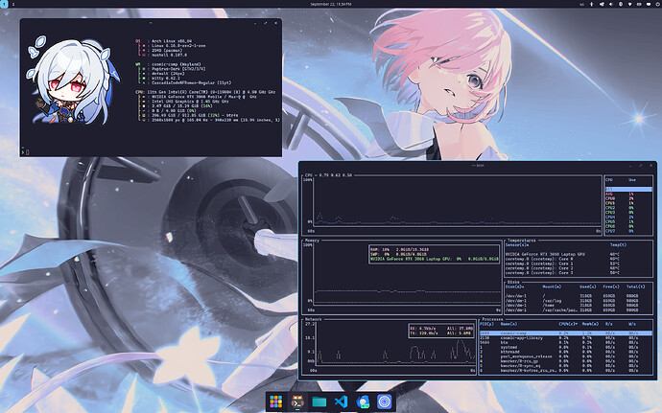
Task: Sort processes by the Name(n) column
Action: (508, 324)
